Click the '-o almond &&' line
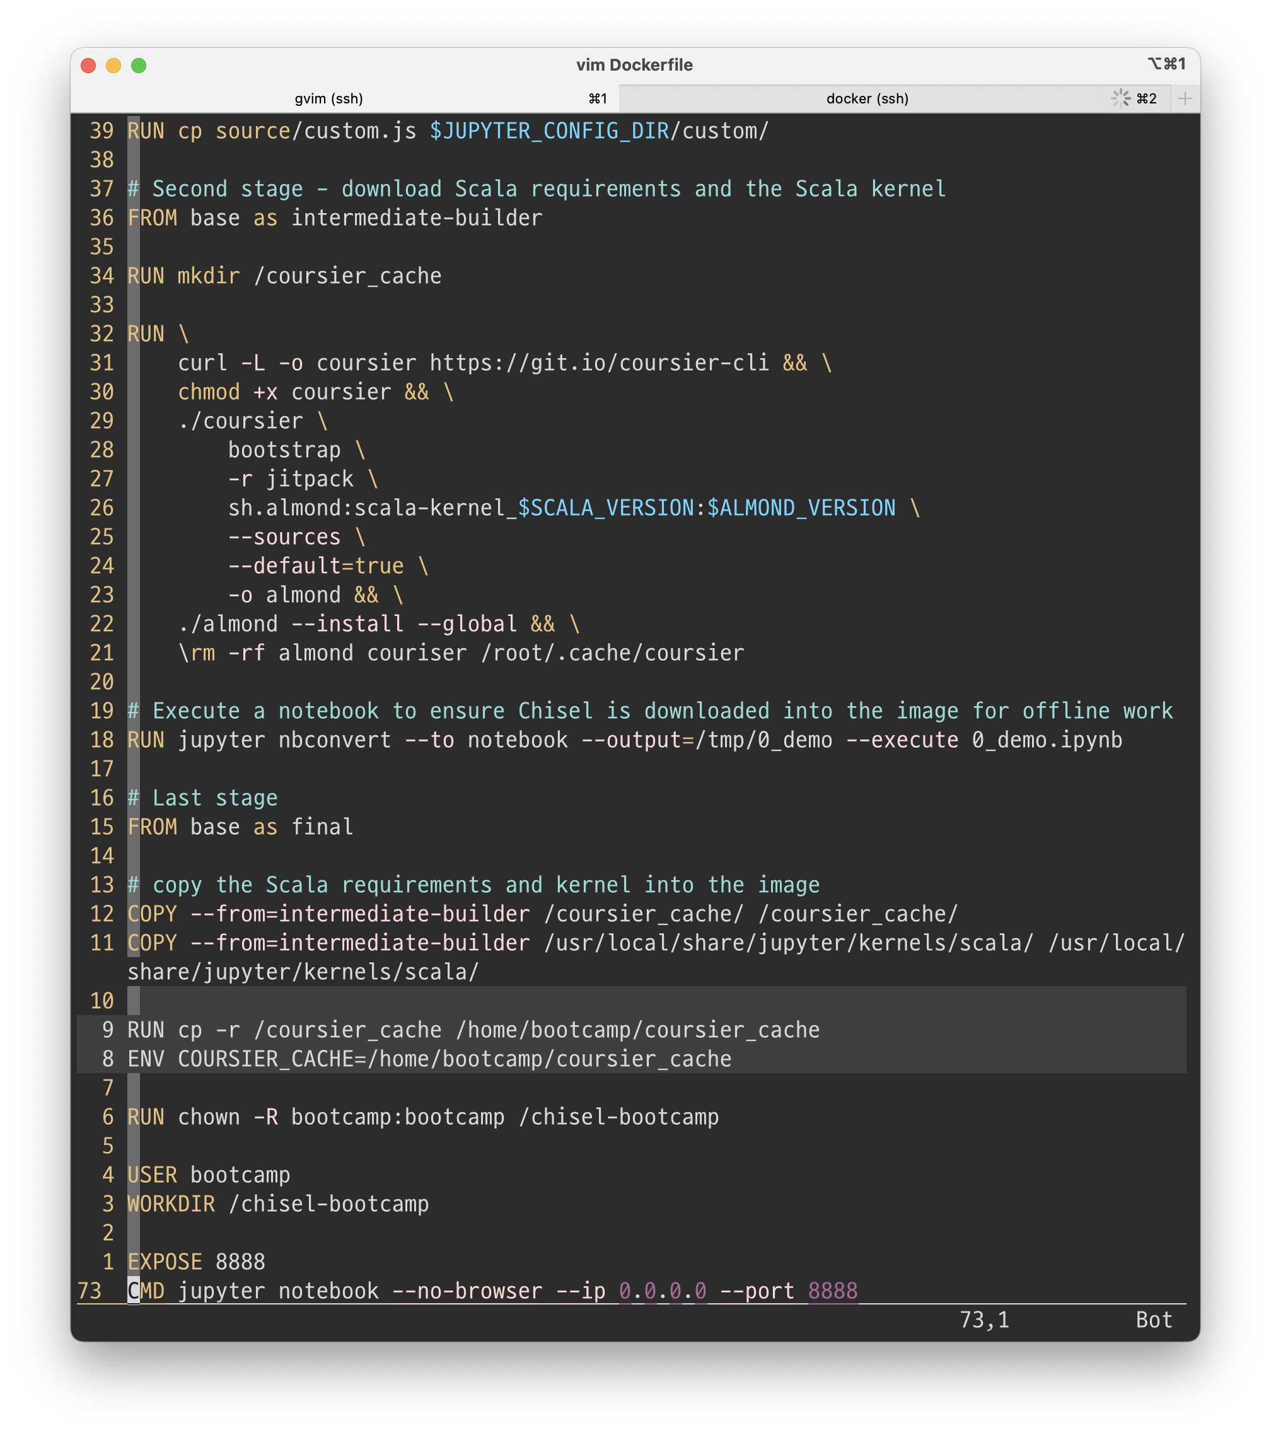 pos(315,595)
